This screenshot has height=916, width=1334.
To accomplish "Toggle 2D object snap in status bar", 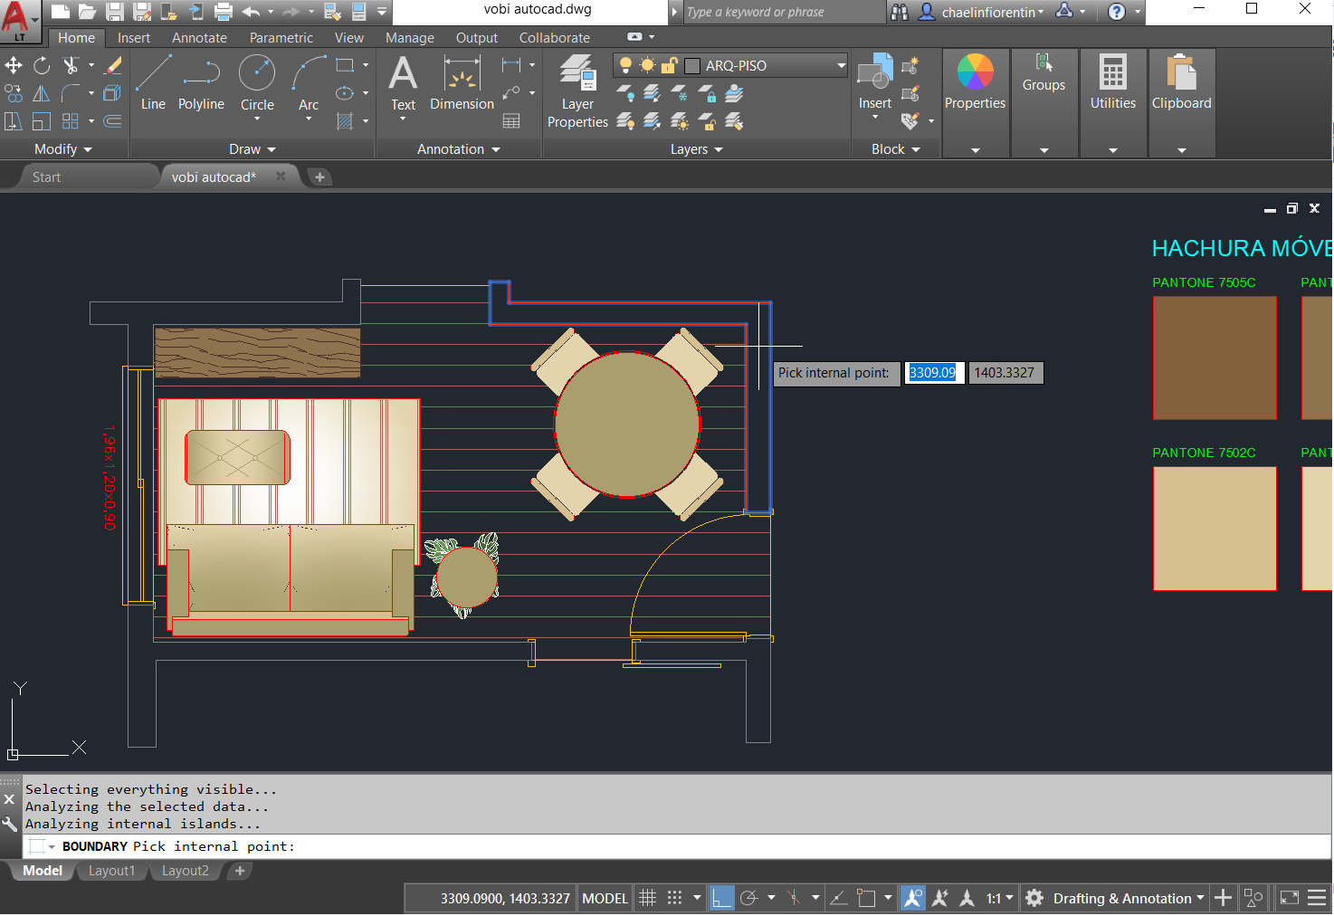I will (866, 898).
